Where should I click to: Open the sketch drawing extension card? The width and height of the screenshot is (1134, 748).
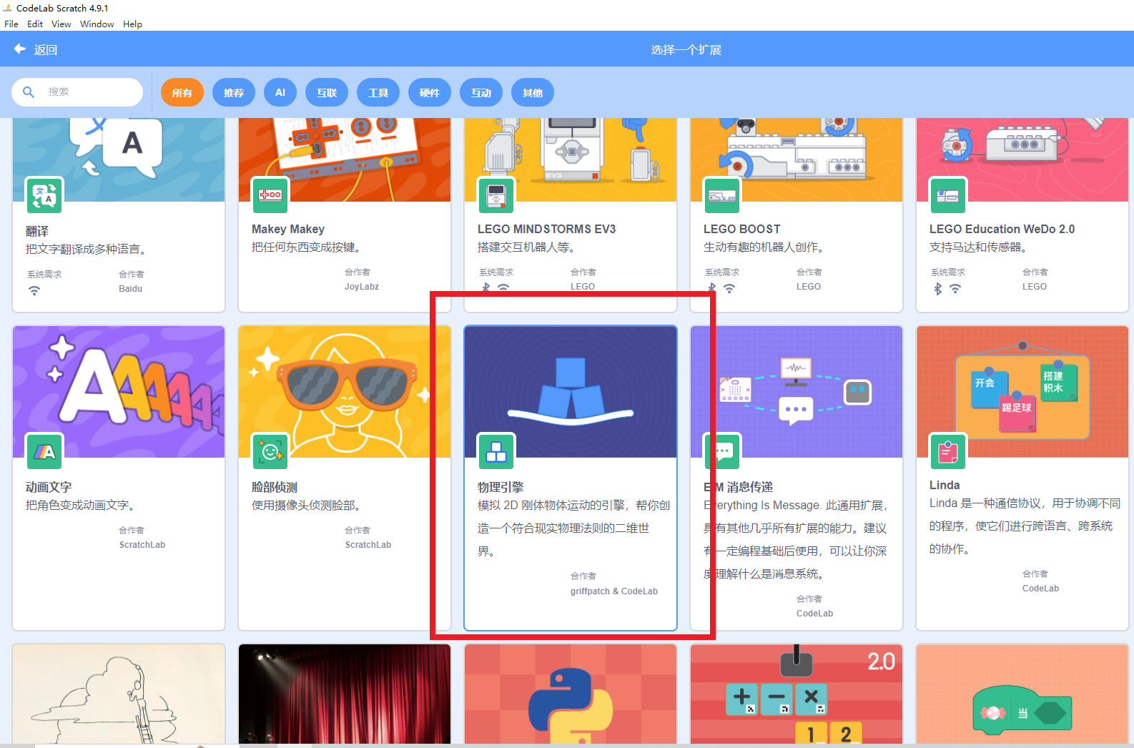[119, 694]
